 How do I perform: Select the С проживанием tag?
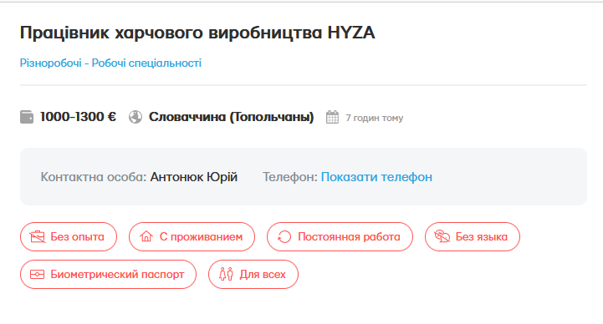coord(192,237)
